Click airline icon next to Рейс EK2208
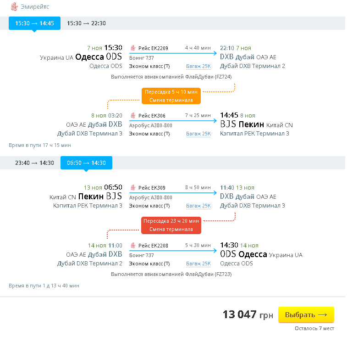Screen dimensions: 347x337 (x=133, y=246)
